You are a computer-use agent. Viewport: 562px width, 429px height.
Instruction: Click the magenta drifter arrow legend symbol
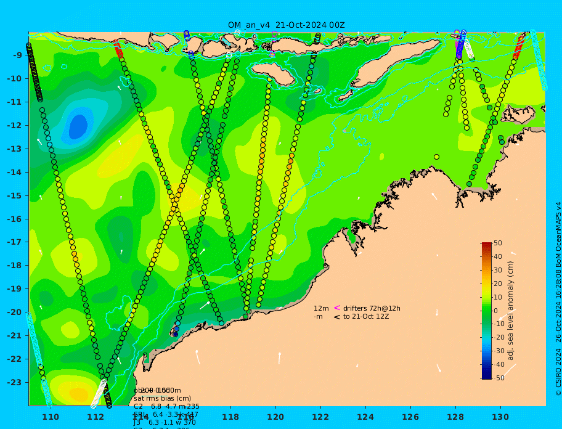coord(337,308)
